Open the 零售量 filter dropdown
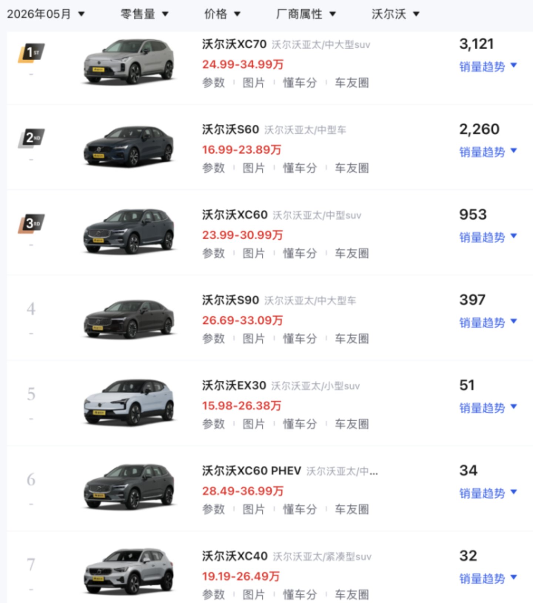This screenshot has width=533, height=603. point(144,14)
